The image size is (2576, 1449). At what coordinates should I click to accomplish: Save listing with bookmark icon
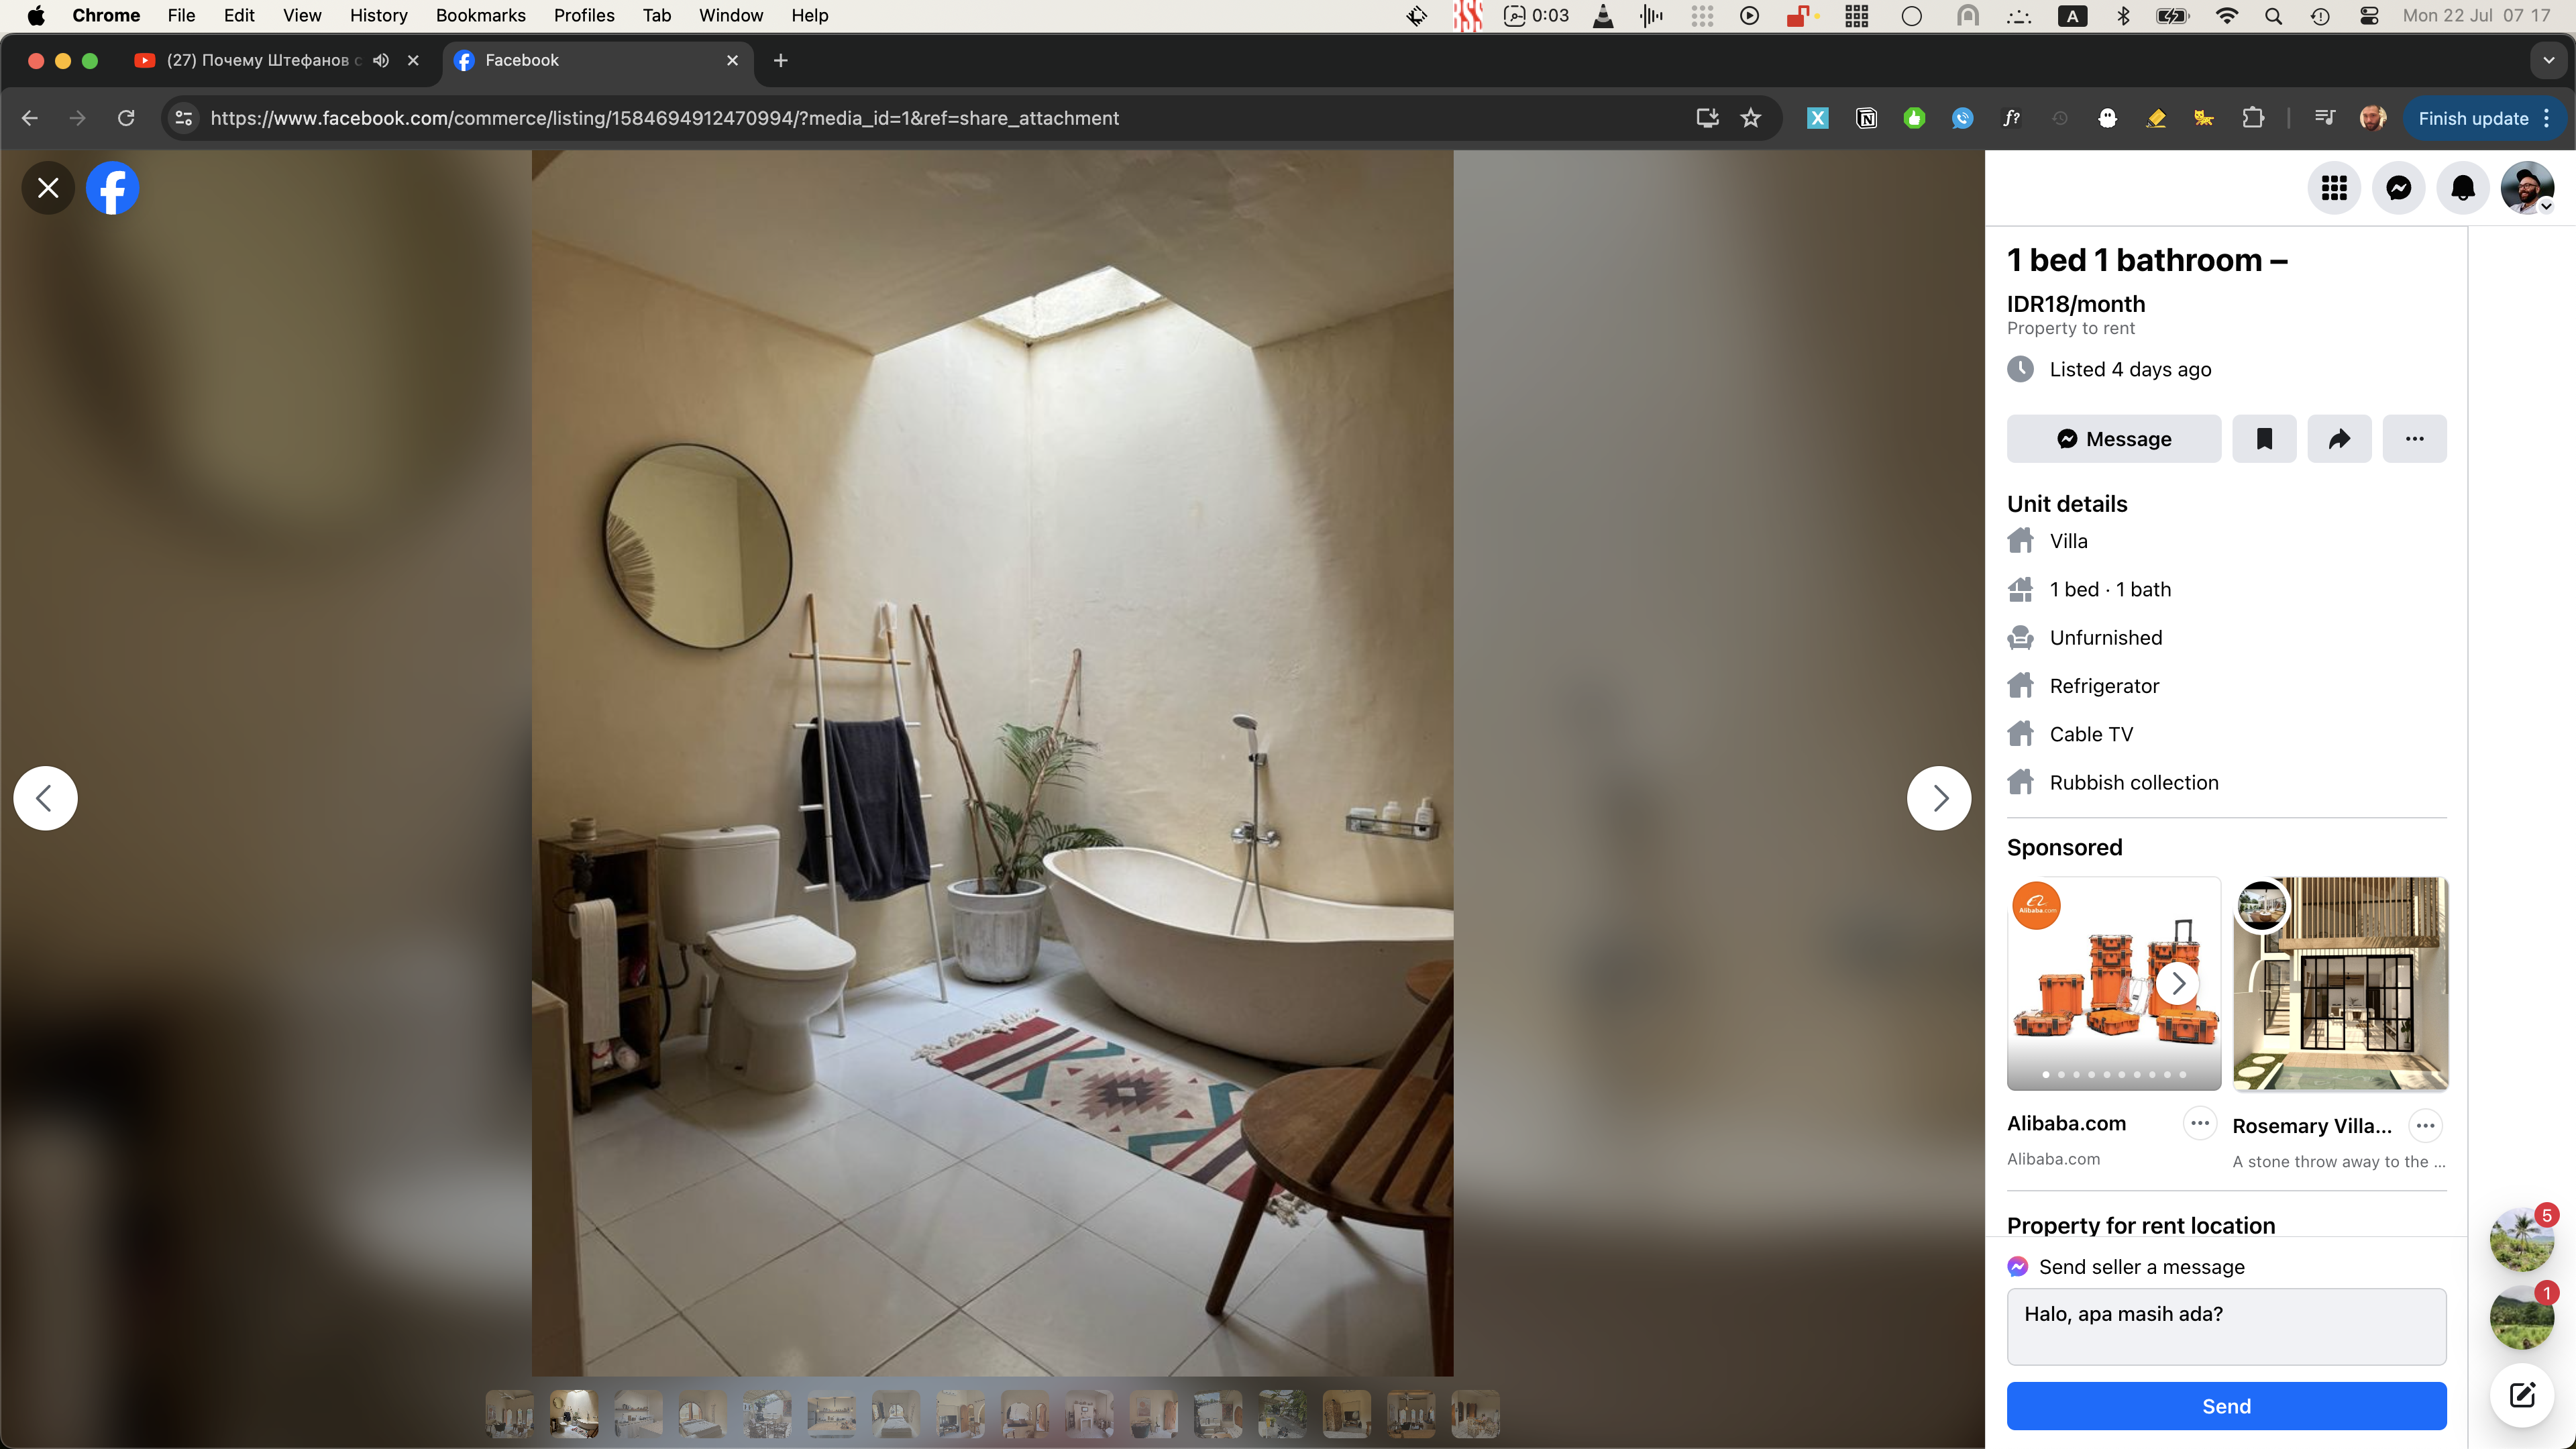coord(2264,439)
